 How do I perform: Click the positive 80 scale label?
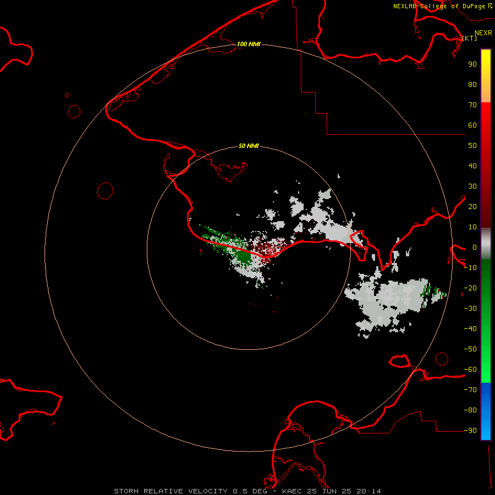pyautogui.click(x=472, y=84)
